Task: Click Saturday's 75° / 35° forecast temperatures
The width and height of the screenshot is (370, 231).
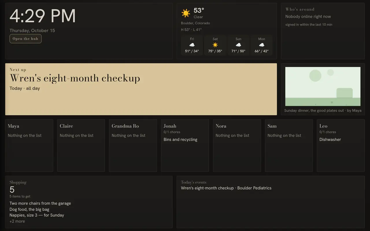Action: point(215,51)
